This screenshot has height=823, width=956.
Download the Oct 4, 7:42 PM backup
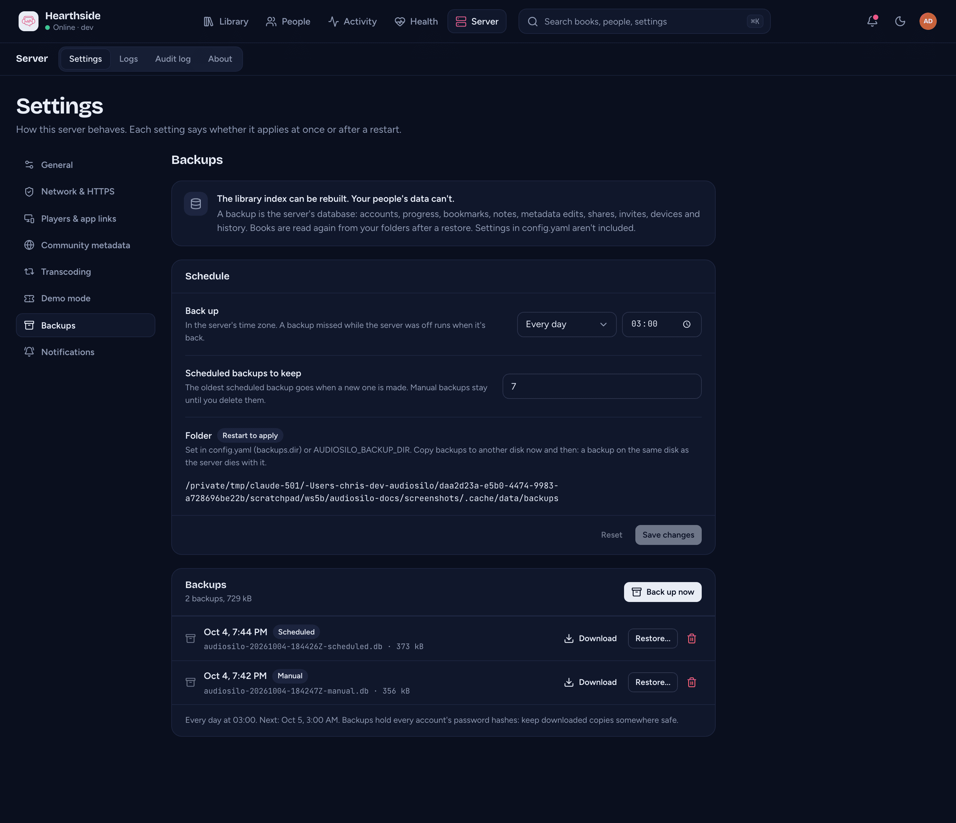[x=590, y=682]
